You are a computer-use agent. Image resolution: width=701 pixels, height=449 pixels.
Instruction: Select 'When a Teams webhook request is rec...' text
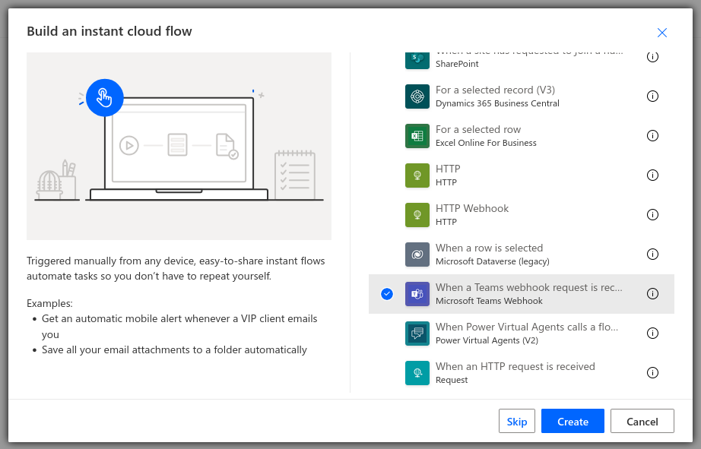[529, 288]
